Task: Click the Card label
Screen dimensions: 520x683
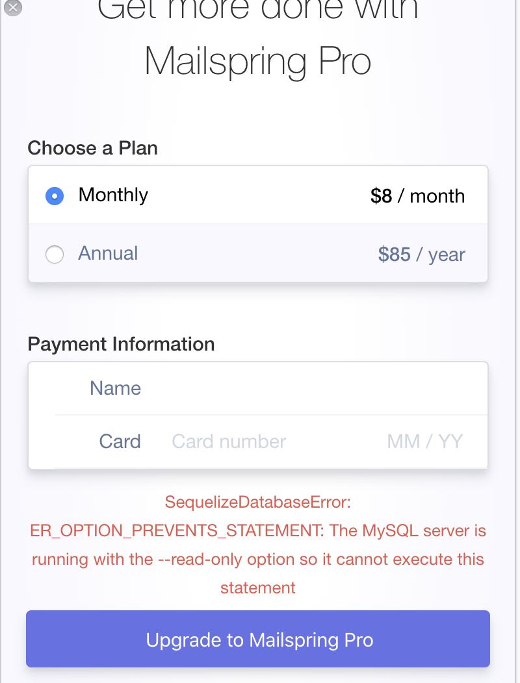Action: [x=120, y=441]
